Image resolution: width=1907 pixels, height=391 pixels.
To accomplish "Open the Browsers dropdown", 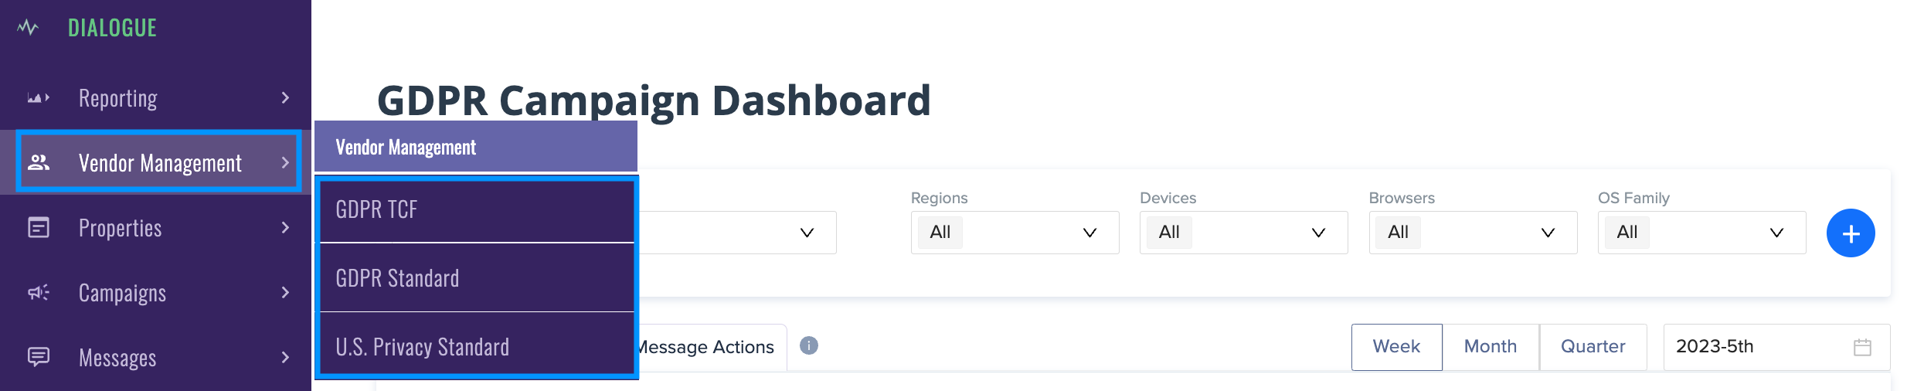I will (x=1473, y=233).
